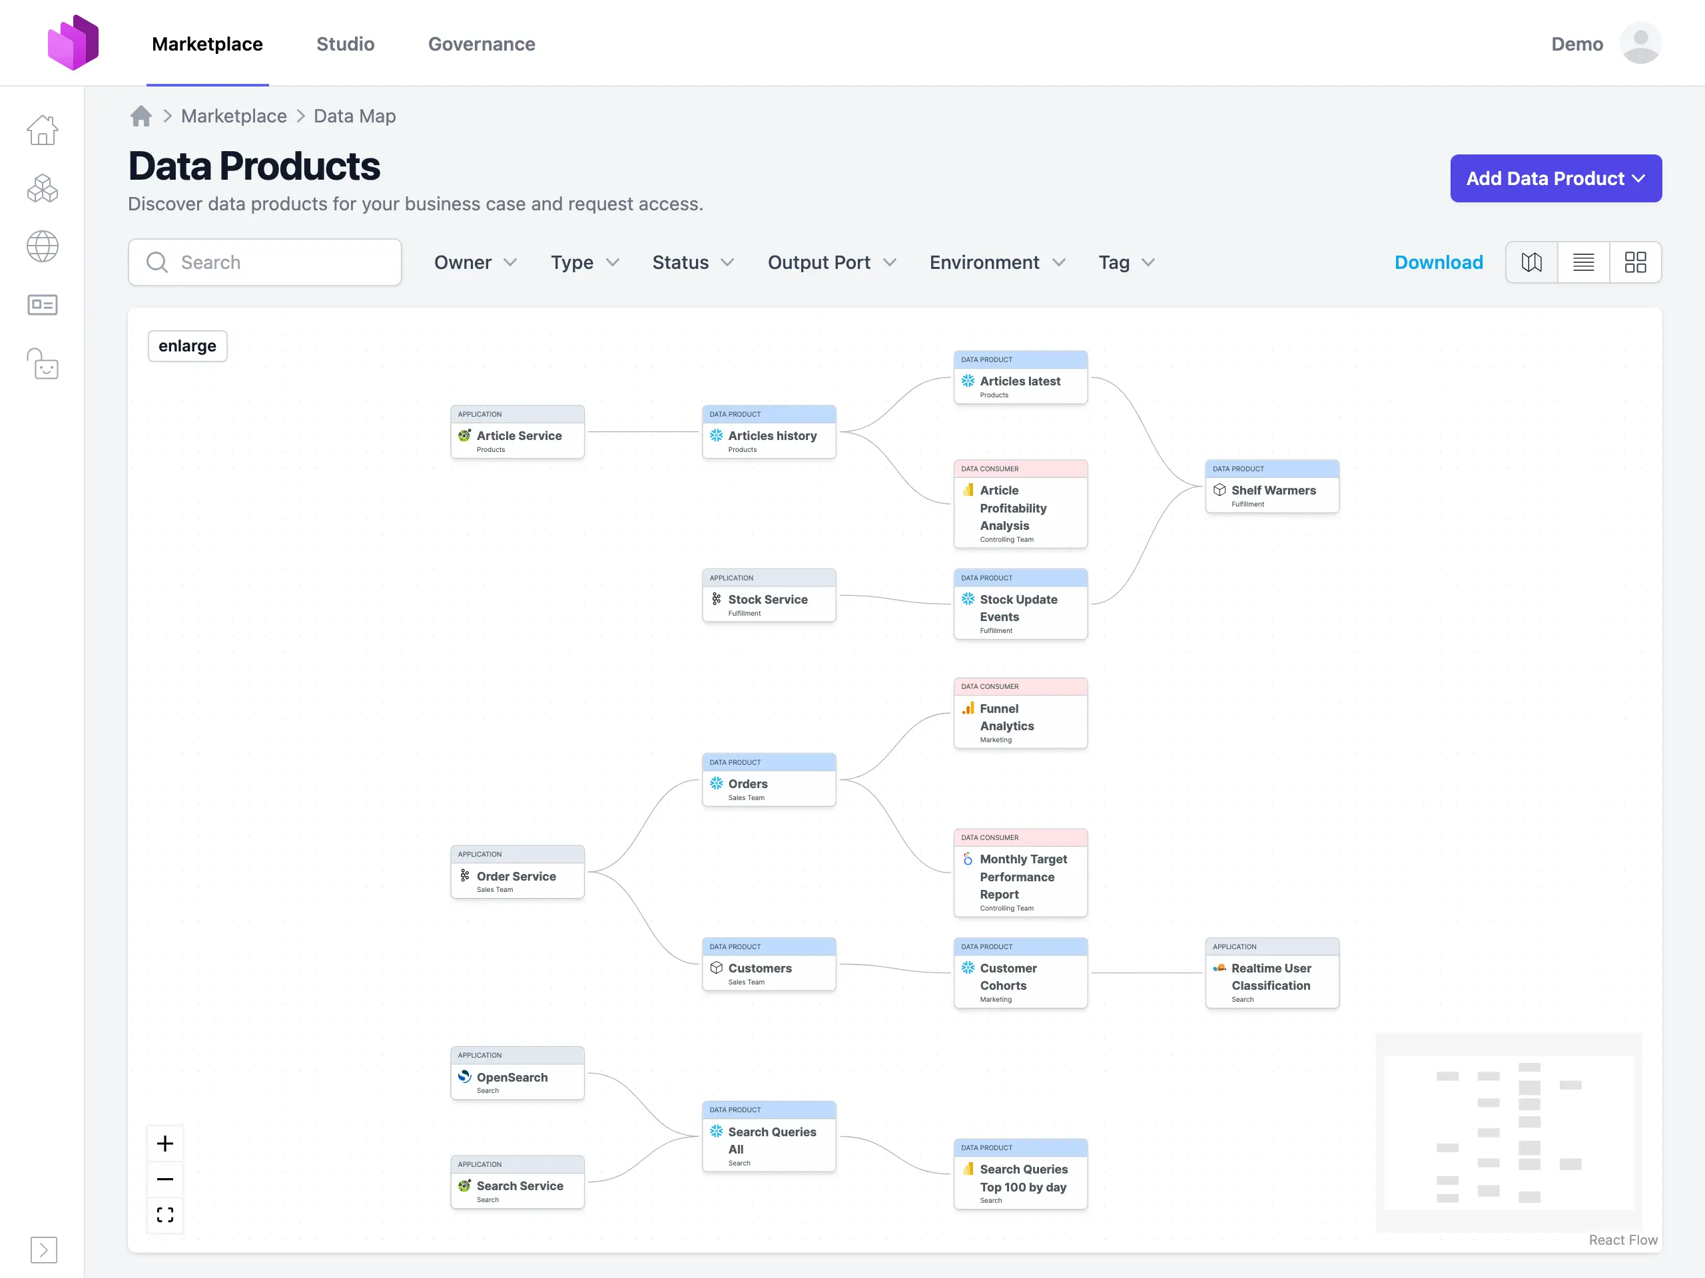Zoom out the data map
1705x1278 pixels.
165,1179
